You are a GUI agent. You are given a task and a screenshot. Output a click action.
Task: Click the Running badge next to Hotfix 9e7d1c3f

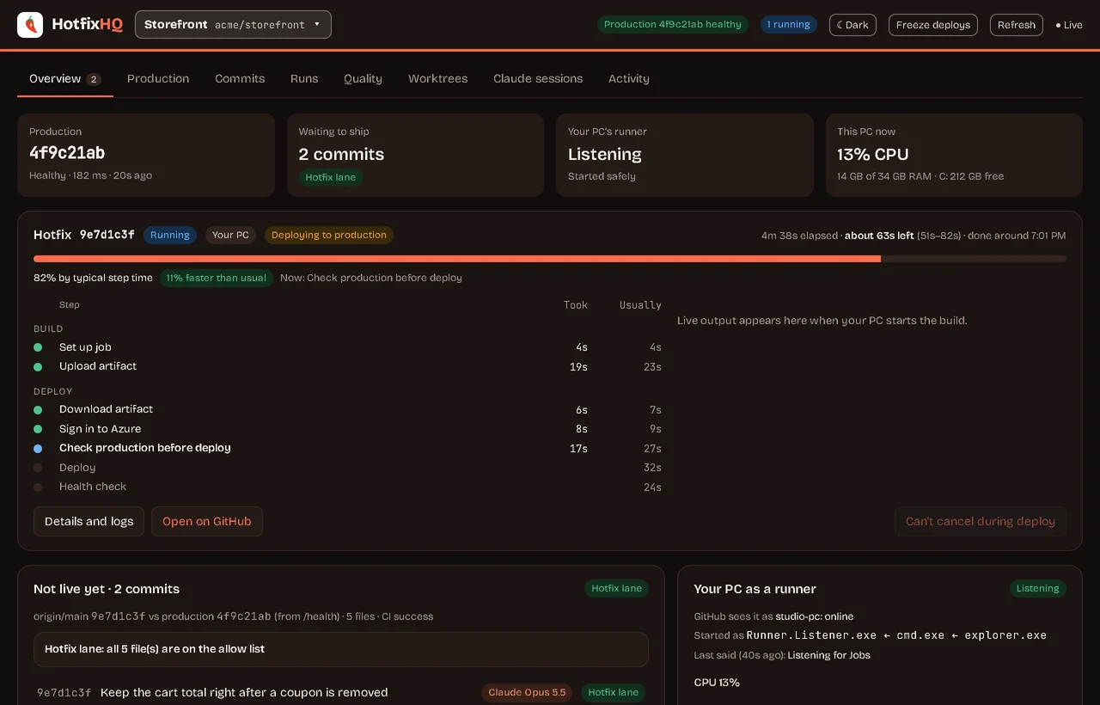[170, 235]
